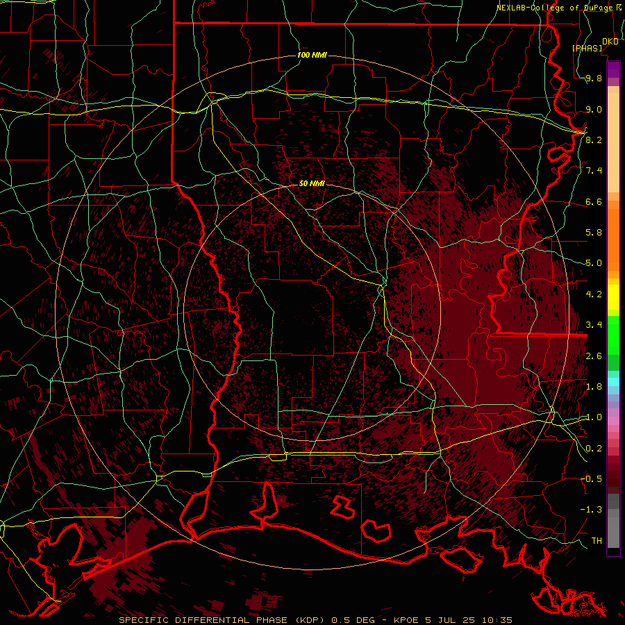Click the 5.8 value on the color scale
The height and width of the screenshot is (625, 625).
coord(594,233)
